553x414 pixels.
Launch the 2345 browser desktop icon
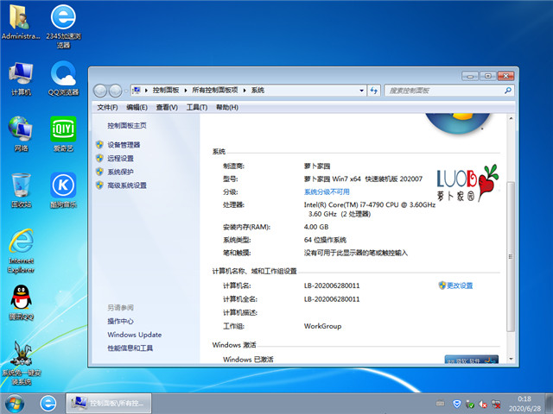click(63, 27)
